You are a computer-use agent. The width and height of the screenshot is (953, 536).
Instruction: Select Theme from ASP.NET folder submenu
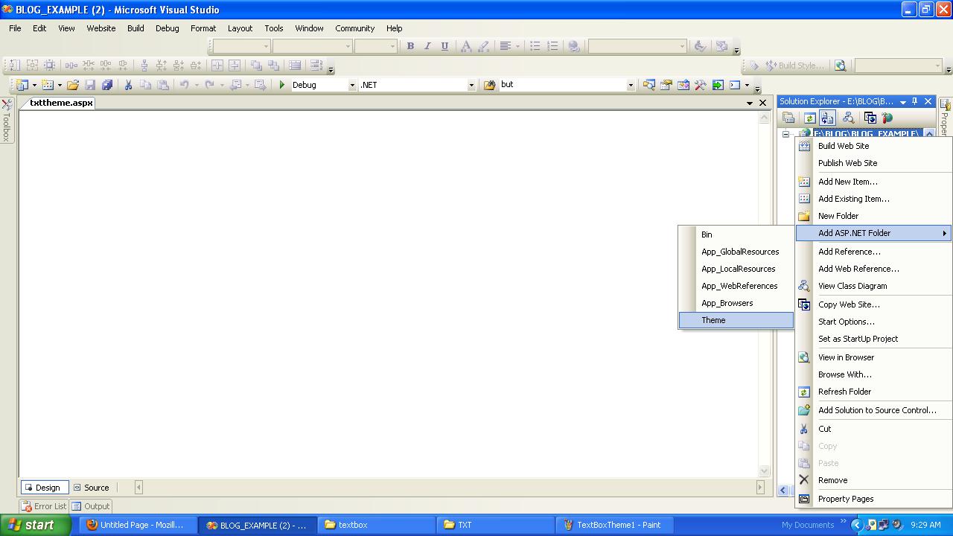[713, 320]
